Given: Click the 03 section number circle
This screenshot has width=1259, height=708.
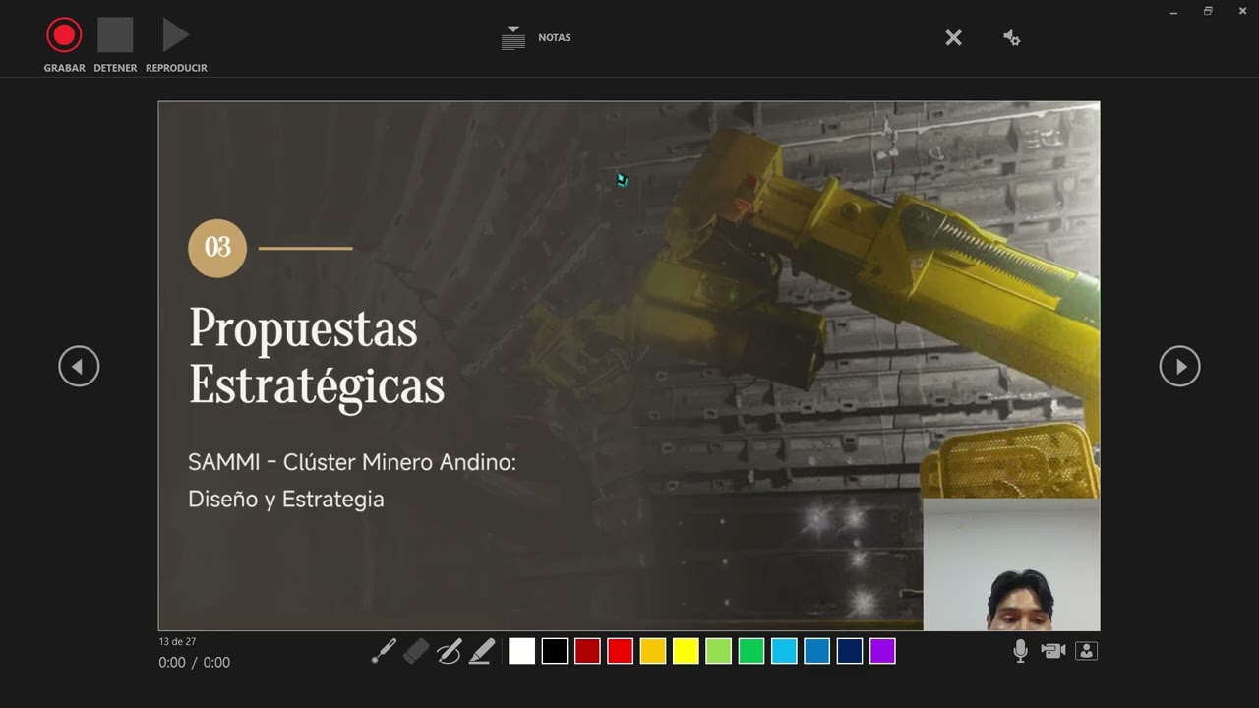Looking at the screenshot, I should (217, 248).
